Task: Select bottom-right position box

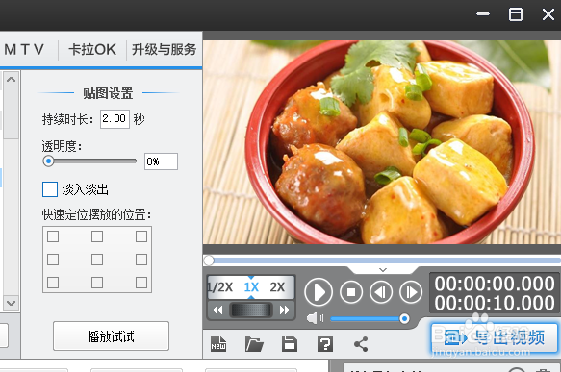Action: click(141, 283)
